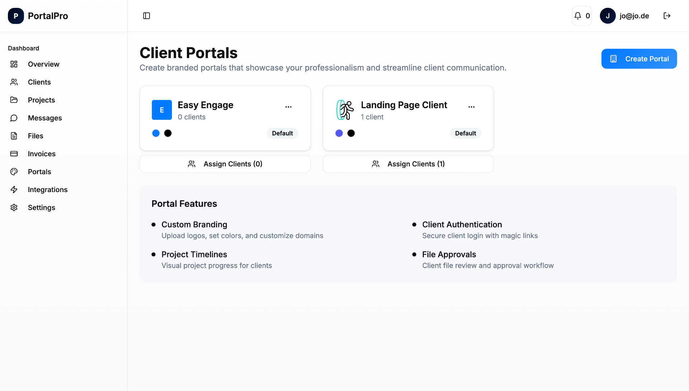Screen dimensions: 689x391
Task: Open Settings using the gear icon
Action: (x=14, y=208)
